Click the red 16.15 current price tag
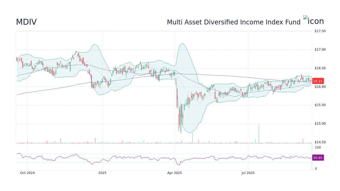Image resolution: width=340 pixels, height=191 pixels. (x=318, y=81)
